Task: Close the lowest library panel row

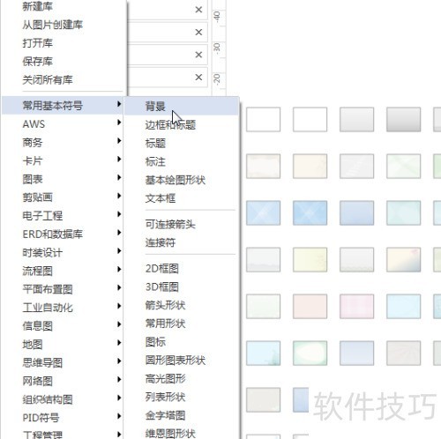Action: [x=198, y=78]
